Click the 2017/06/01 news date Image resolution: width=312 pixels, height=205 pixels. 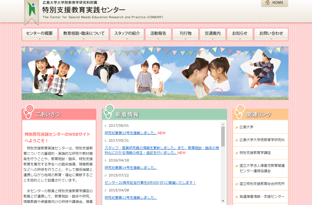point(119,126)
